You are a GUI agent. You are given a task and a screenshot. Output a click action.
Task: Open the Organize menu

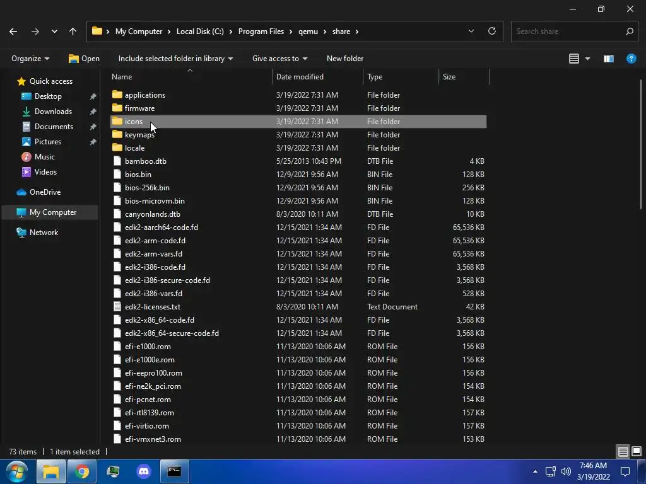click(x=30, y=59)
